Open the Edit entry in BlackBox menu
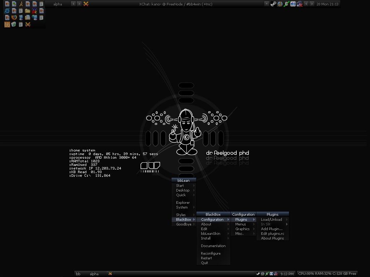 [213, 229]
